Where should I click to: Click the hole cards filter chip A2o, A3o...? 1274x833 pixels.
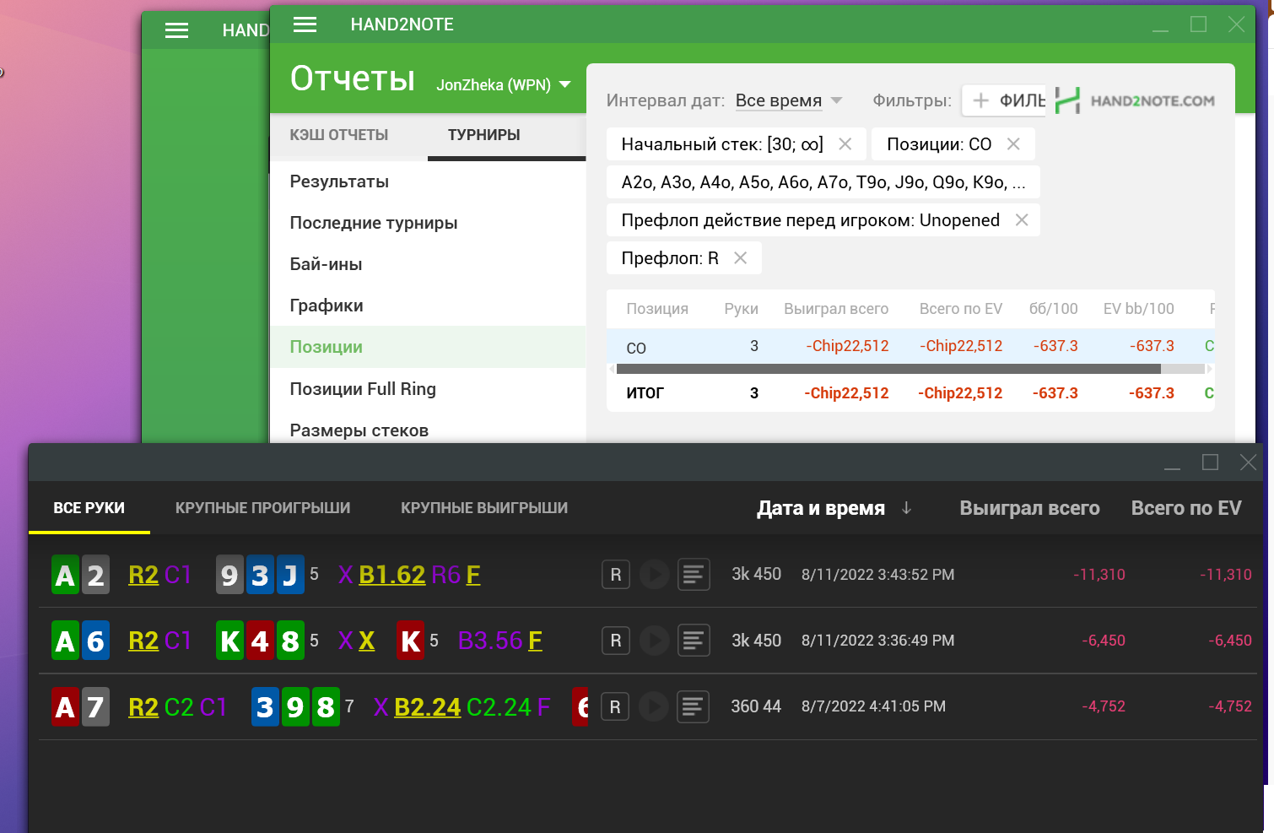tap(823, 182)
